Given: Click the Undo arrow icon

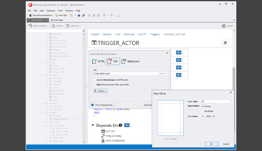Looking at the screenshot, I should tap(104, 15).
